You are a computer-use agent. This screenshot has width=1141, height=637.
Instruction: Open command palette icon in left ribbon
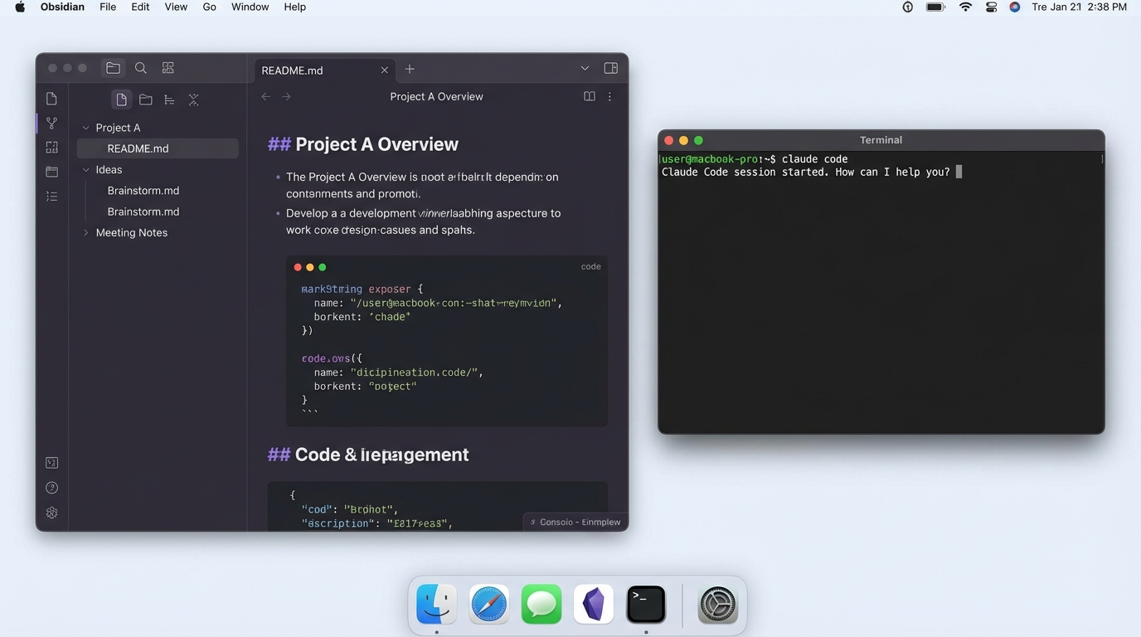click(51, 463)
